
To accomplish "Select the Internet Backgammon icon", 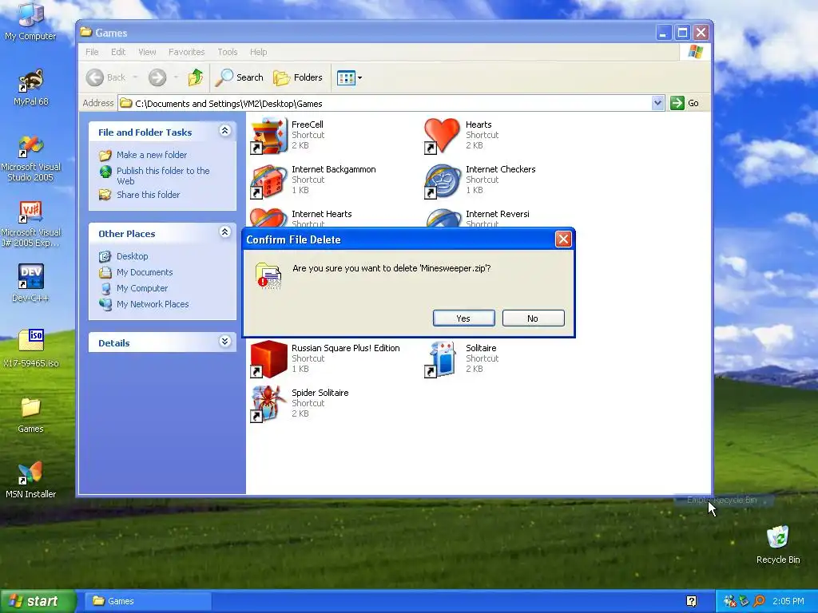I will click(x=268, y=181).
